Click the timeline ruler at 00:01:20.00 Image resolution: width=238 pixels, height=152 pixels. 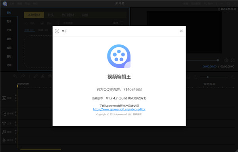coord(209,84)
